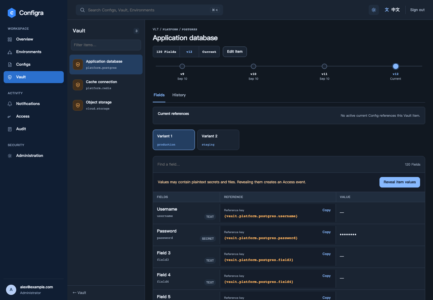Click Reveal item values button
This screenshot has height=300, width=433.
400,182
